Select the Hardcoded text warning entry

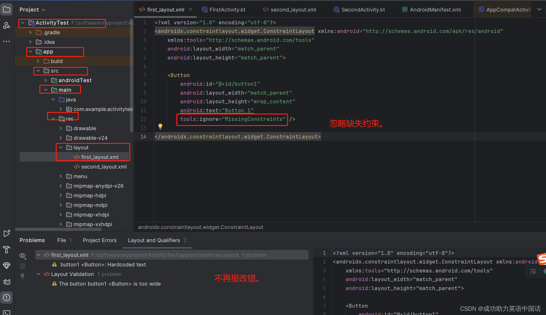[104, 264]
